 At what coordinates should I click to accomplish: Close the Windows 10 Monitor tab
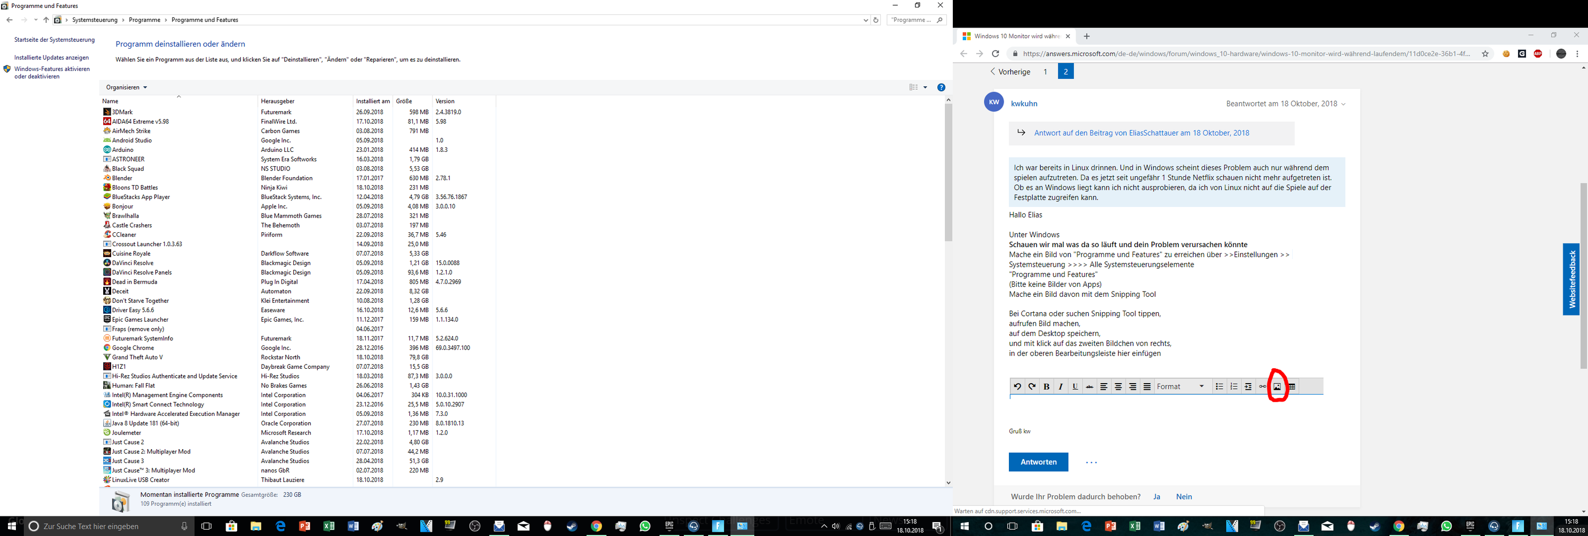tap(1068, 37)
